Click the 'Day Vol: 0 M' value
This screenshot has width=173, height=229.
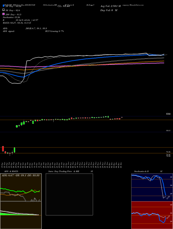[x=109, y=10]
